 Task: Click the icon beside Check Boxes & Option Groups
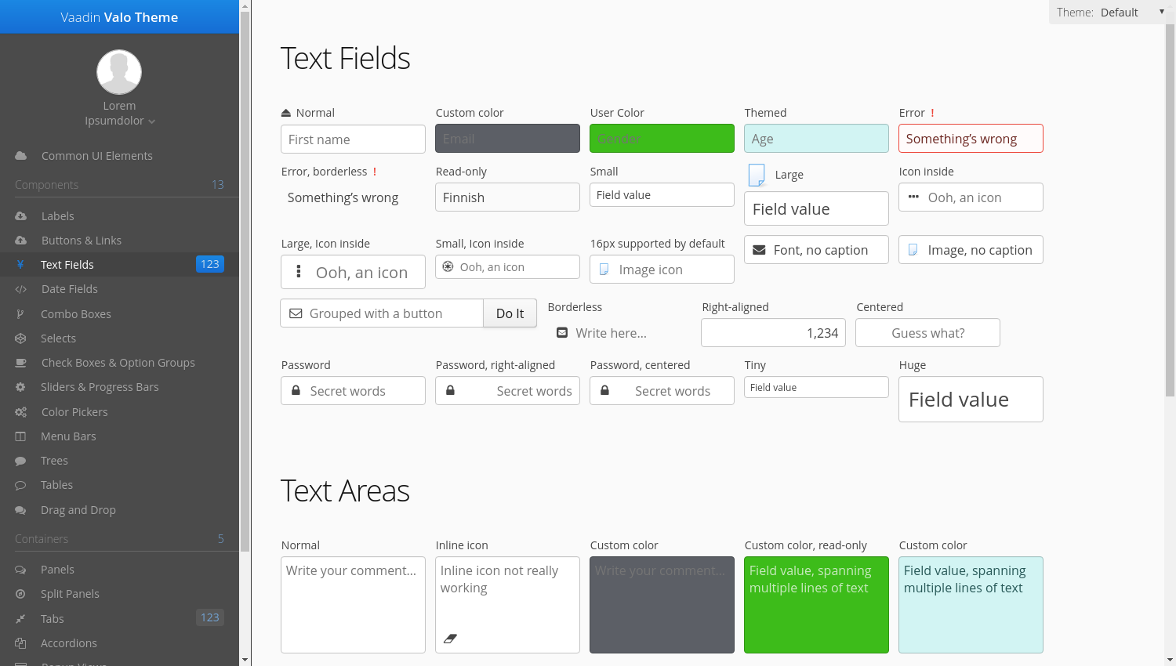(21, 363)
